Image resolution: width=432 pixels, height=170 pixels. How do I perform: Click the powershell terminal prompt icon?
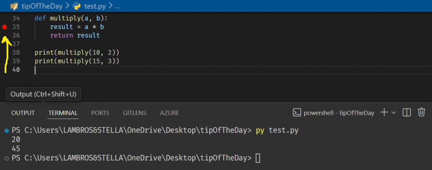(297, 113)
